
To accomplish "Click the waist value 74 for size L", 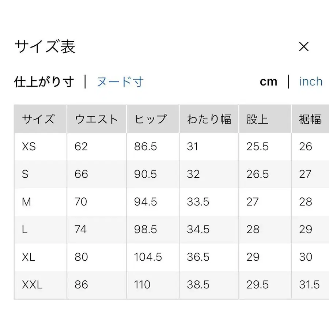I will click(80, 229).
